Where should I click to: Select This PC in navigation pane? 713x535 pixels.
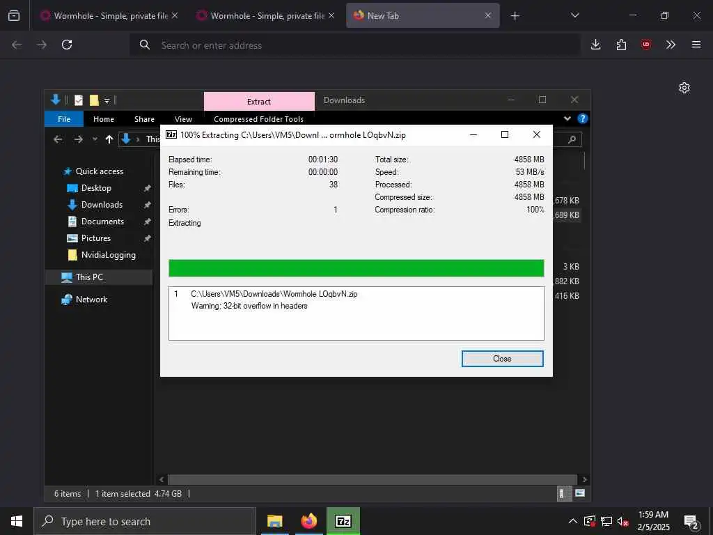click(x=99, y=277)
